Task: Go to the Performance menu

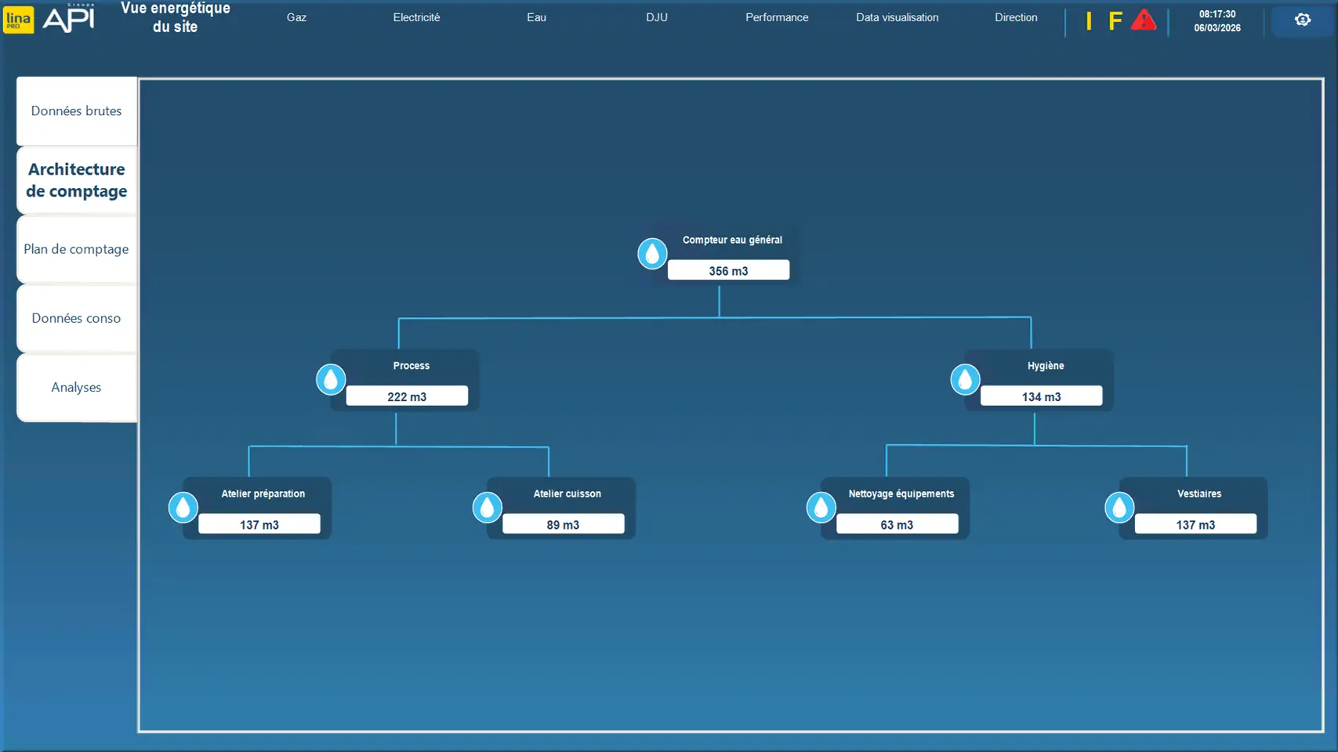Action: coord(776,17)
